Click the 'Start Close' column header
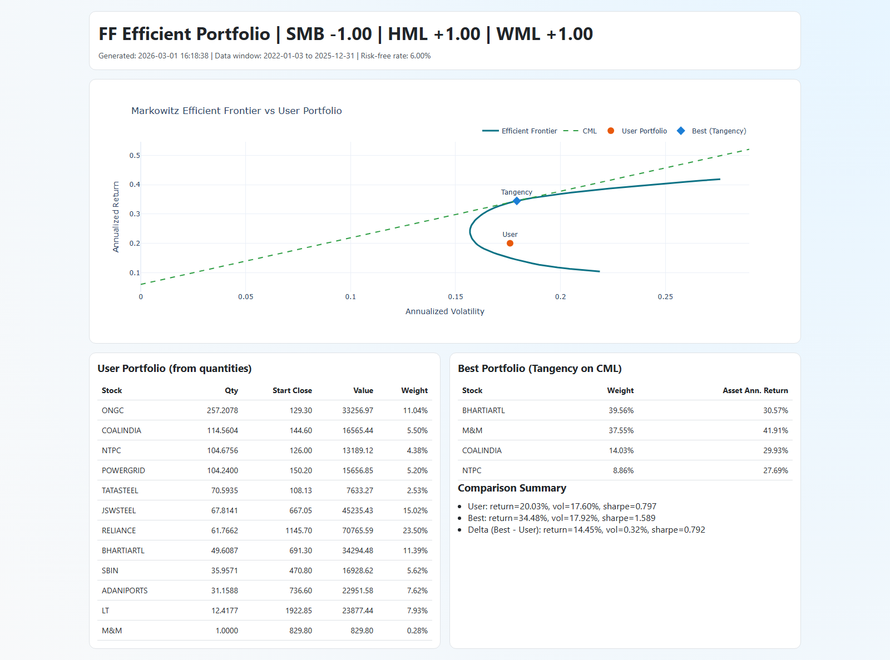 292,390
